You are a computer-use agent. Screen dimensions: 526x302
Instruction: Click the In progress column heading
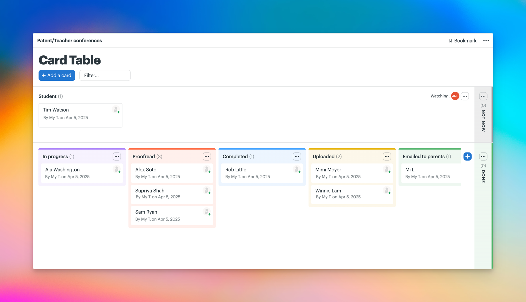click(x=55, y=157)
